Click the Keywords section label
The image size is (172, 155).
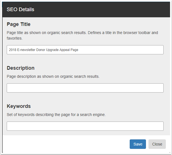coord(19,106)
